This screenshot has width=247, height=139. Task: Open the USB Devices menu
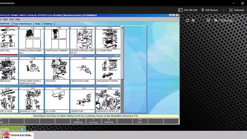[x=210, y=10]
